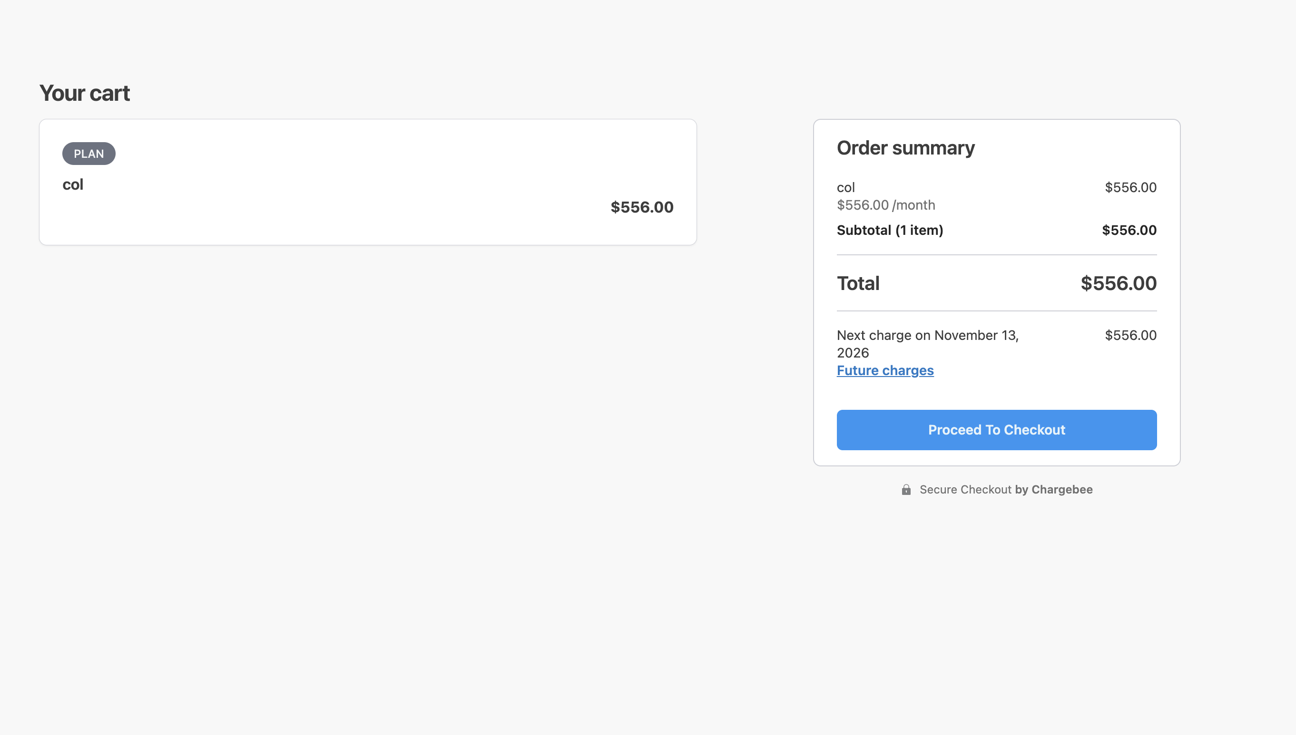Screen dimensions: 1296x735
Task: Click the 'Order summary' heading
Action: pyautogui.click(x=905, y=148)
